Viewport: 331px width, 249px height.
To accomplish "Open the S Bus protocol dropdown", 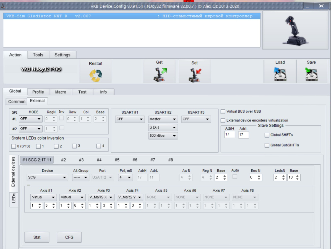I will (x=163, y=127).
